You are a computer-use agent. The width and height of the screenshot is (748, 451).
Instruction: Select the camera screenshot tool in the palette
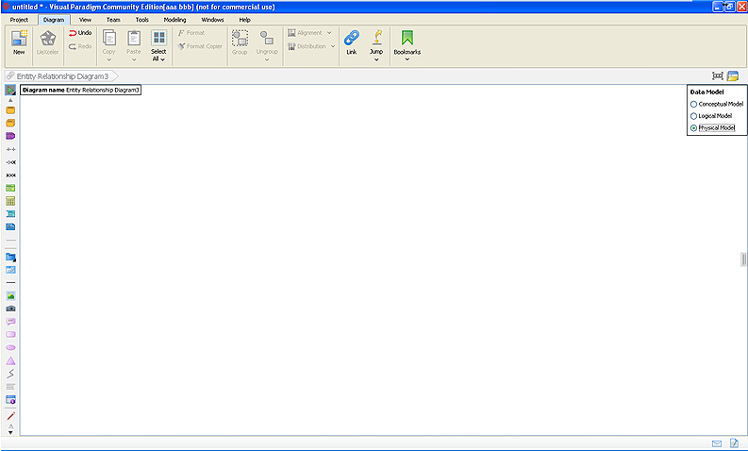click(x=10, y=309)
